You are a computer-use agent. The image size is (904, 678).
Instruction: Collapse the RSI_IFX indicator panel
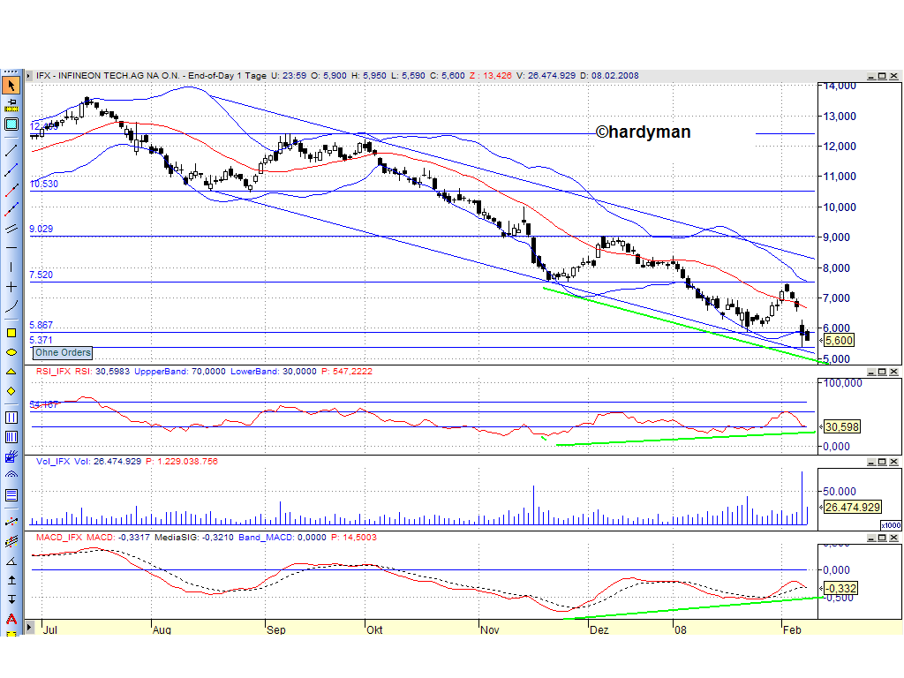pyautogui.click(x=870, y=371)
